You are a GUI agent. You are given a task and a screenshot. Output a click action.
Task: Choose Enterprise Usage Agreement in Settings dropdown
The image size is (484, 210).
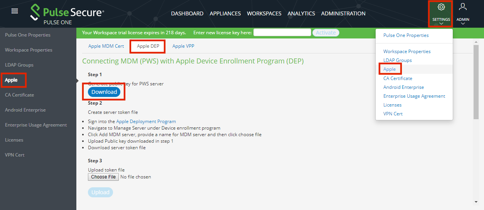414,96
